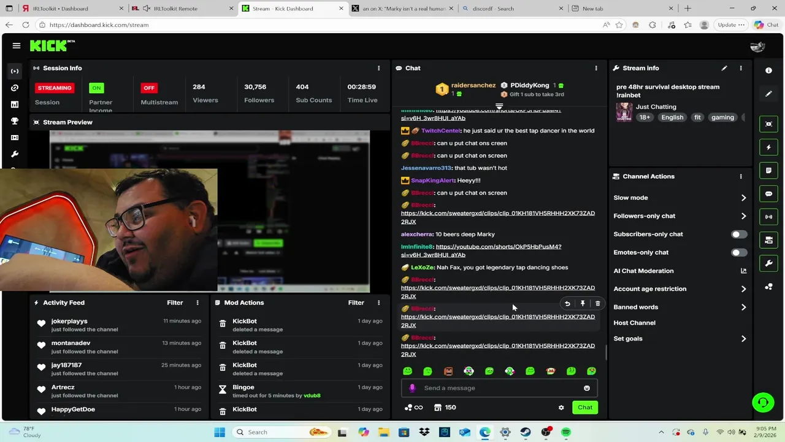Edit stream info with the pencil icon in its panel header
The height and width of the screenshot is (442, 785).
[724, 68]
